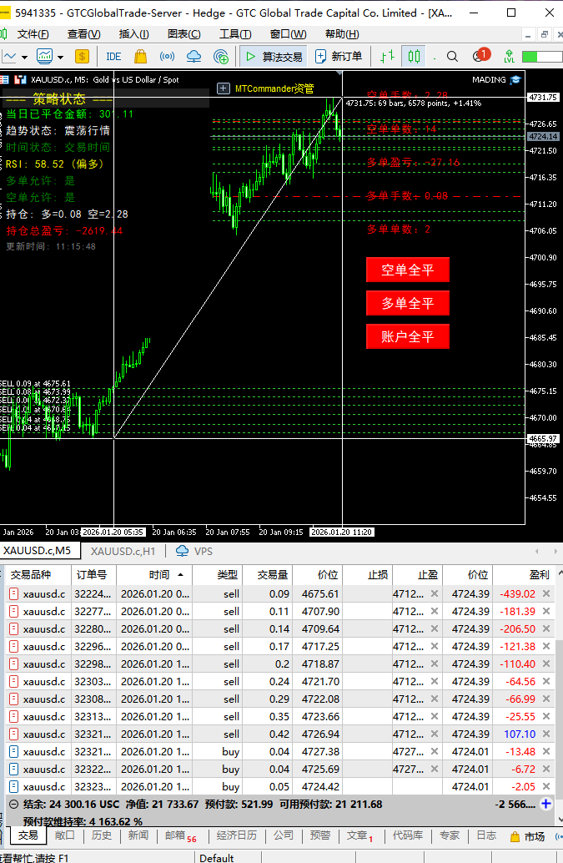Viewport: 563px width, 863px height.
Task: Open the 窗口(W) menu
Action: pyautogui.click(x=288, y=34)
